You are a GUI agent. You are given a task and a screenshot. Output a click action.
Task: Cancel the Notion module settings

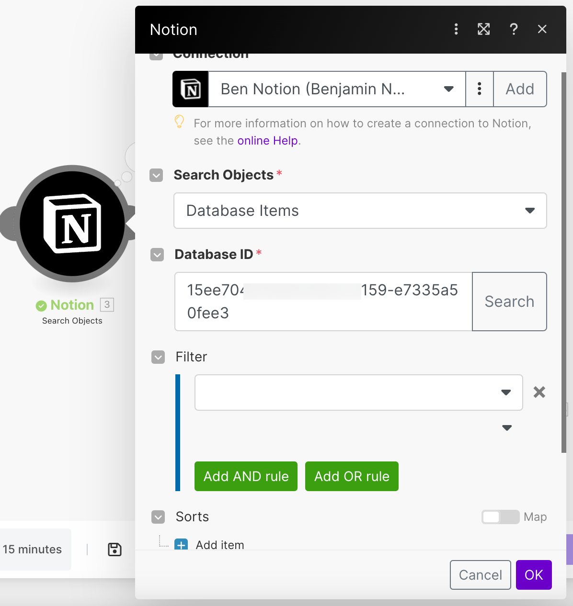[x=481, y=575]
